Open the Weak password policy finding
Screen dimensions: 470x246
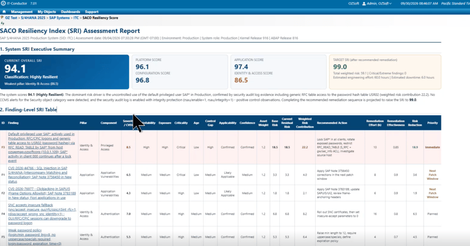click(x=34, y=237)
